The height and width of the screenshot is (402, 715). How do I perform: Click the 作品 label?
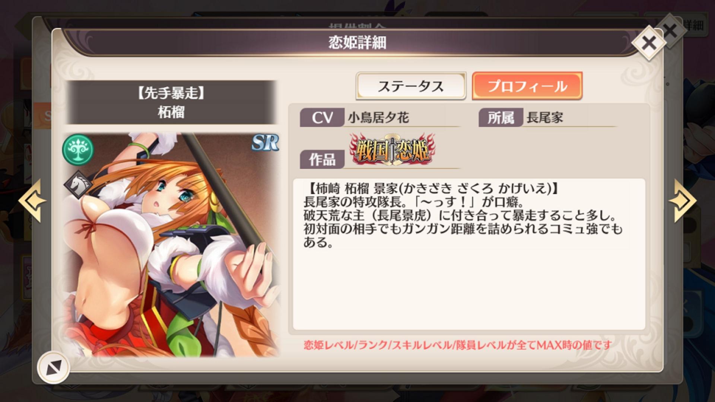[322, 160]
